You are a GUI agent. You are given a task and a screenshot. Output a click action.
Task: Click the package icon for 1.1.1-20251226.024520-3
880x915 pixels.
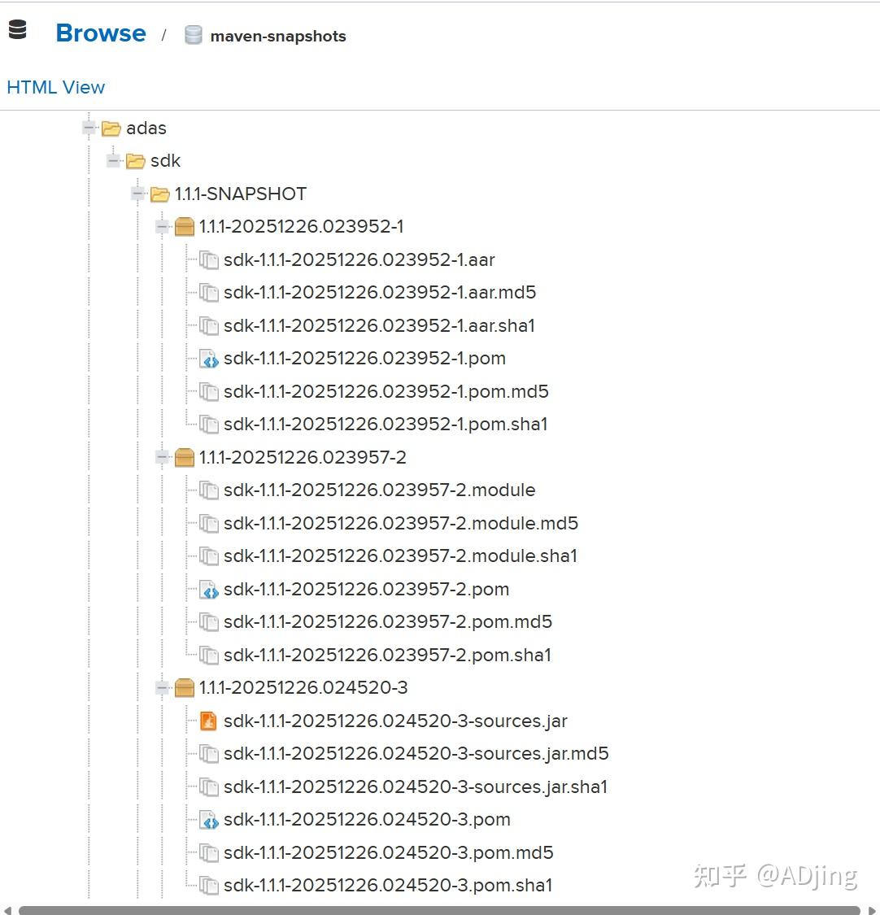coord(185,688)
